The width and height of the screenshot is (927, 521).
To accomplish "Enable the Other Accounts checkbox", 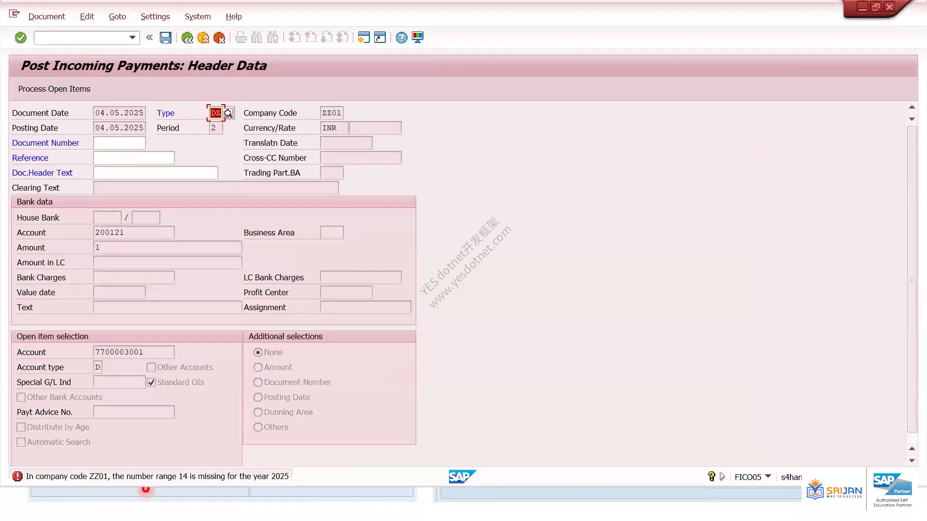I will 151,367.
